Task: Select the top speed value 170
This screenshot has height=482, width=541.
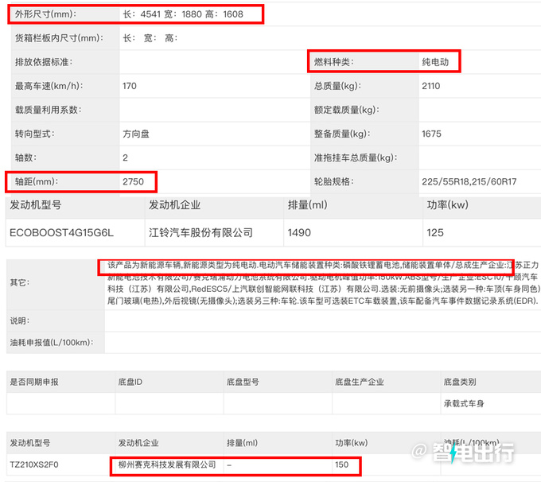Action: [130, 86]
